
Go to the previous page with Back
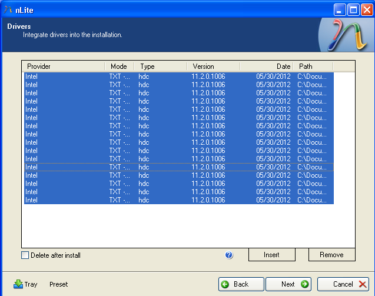pos(241,284)
